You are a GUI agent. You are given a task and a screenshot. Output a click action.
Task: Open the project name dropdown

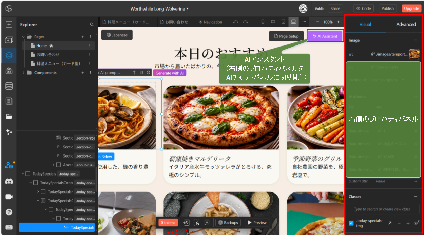click(x=159, y=8)
